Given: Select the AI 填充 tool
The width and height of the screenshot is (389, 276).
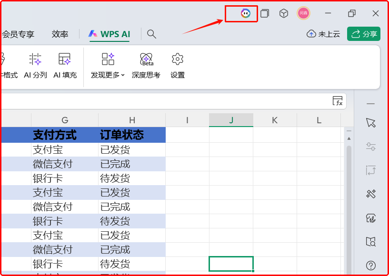Looking at the screenshot, I should 64,64.
